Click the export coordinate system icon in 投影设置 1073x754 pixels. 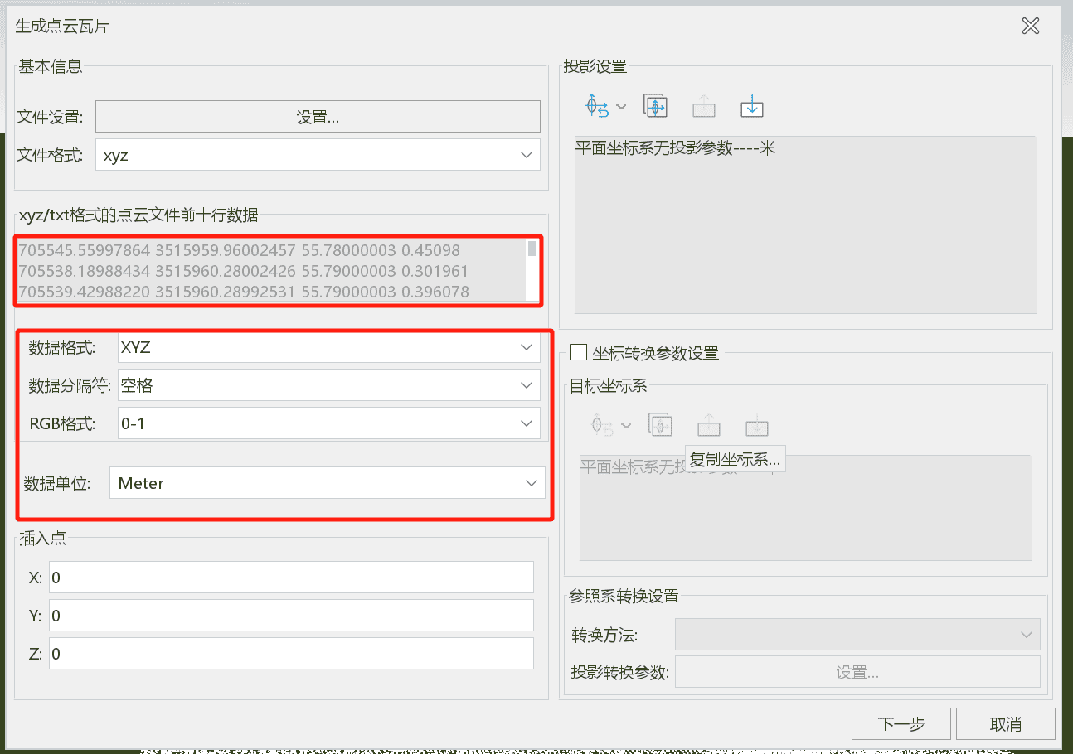tap(703, 105)
